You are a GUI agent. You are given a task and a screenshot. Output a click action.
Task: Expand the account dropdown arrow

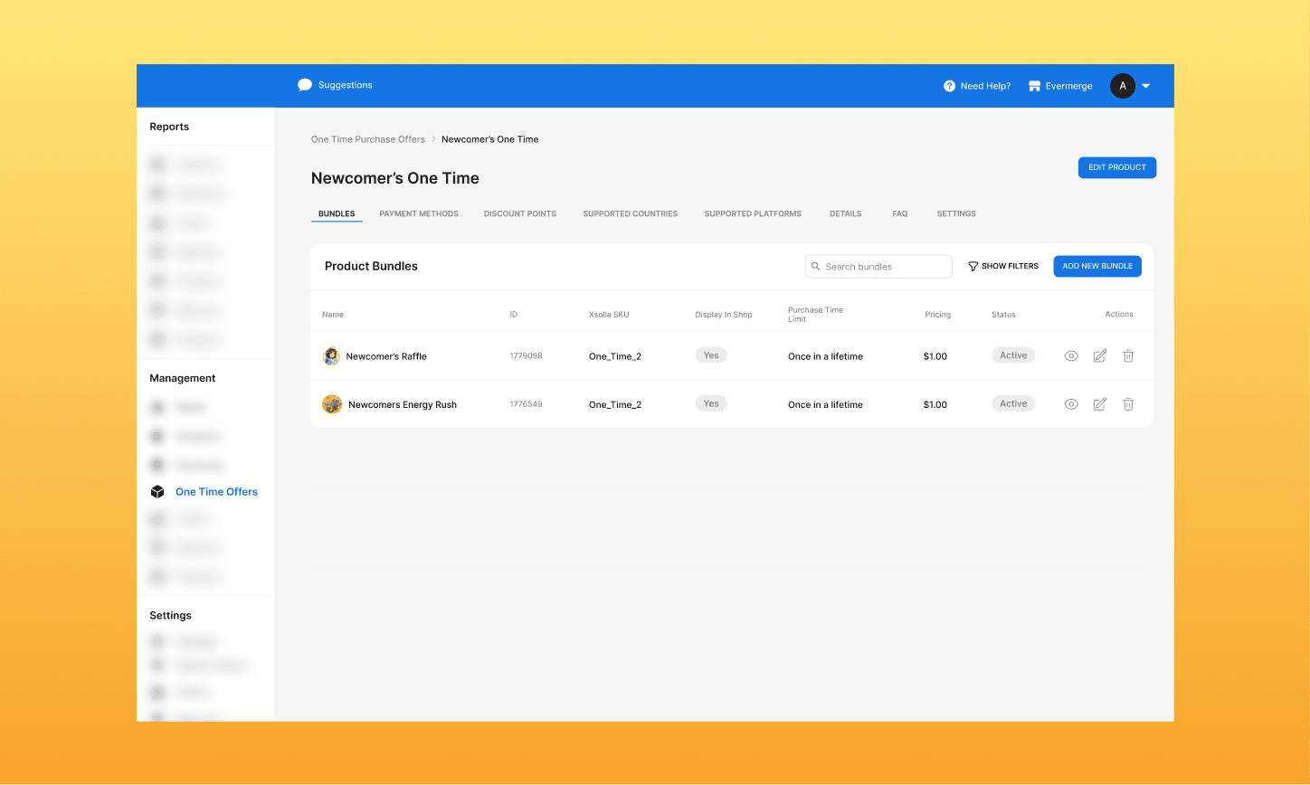click(x=1146, y=86)
